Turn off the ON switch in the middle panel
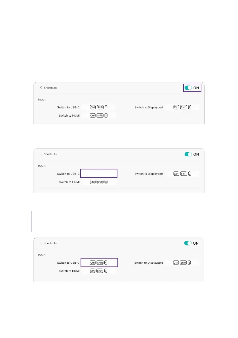Image resolution: width=238 pixels, height=338 pixels. pos(188,154)
